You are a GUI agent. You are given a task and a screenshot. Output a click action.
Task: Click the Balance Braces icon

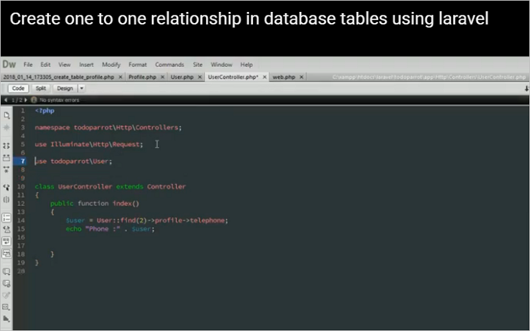click(x=7, y=199)
